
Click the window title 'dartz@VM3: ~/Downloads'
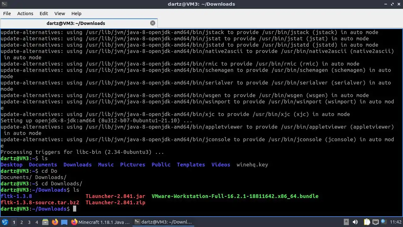(x=201, y=4)
